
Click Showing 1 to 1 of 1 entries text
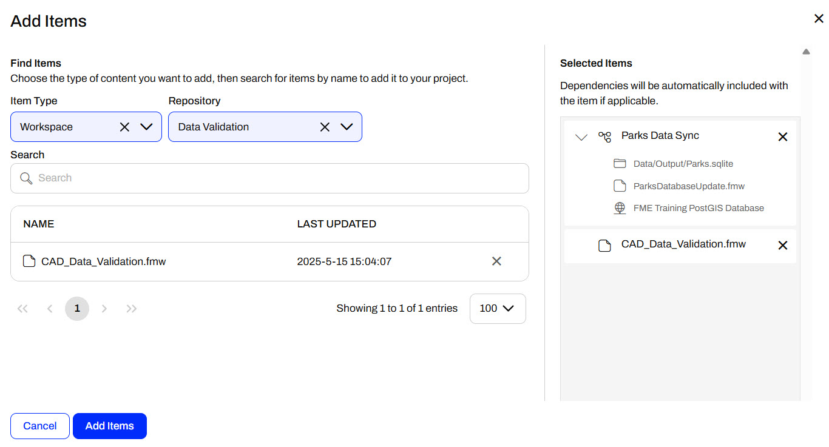tap(397, 308)
